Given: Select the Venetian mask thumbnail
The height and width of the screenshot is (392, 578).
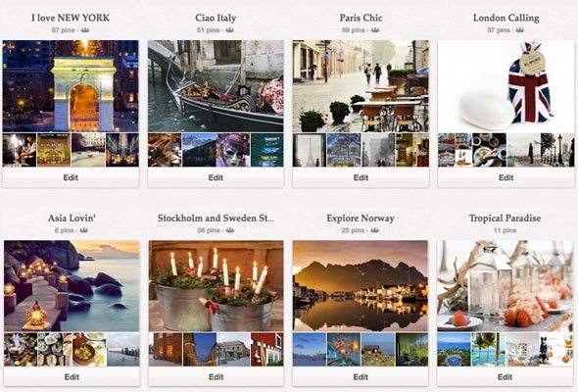Looking at the screenshot, I should pyautogui.click(x=233, y=150).
